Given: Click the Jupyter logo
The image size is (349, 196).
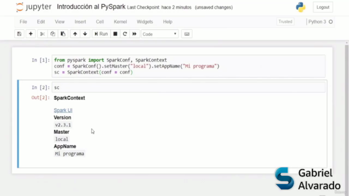Looking at the screenshot, I should (34, 7).
